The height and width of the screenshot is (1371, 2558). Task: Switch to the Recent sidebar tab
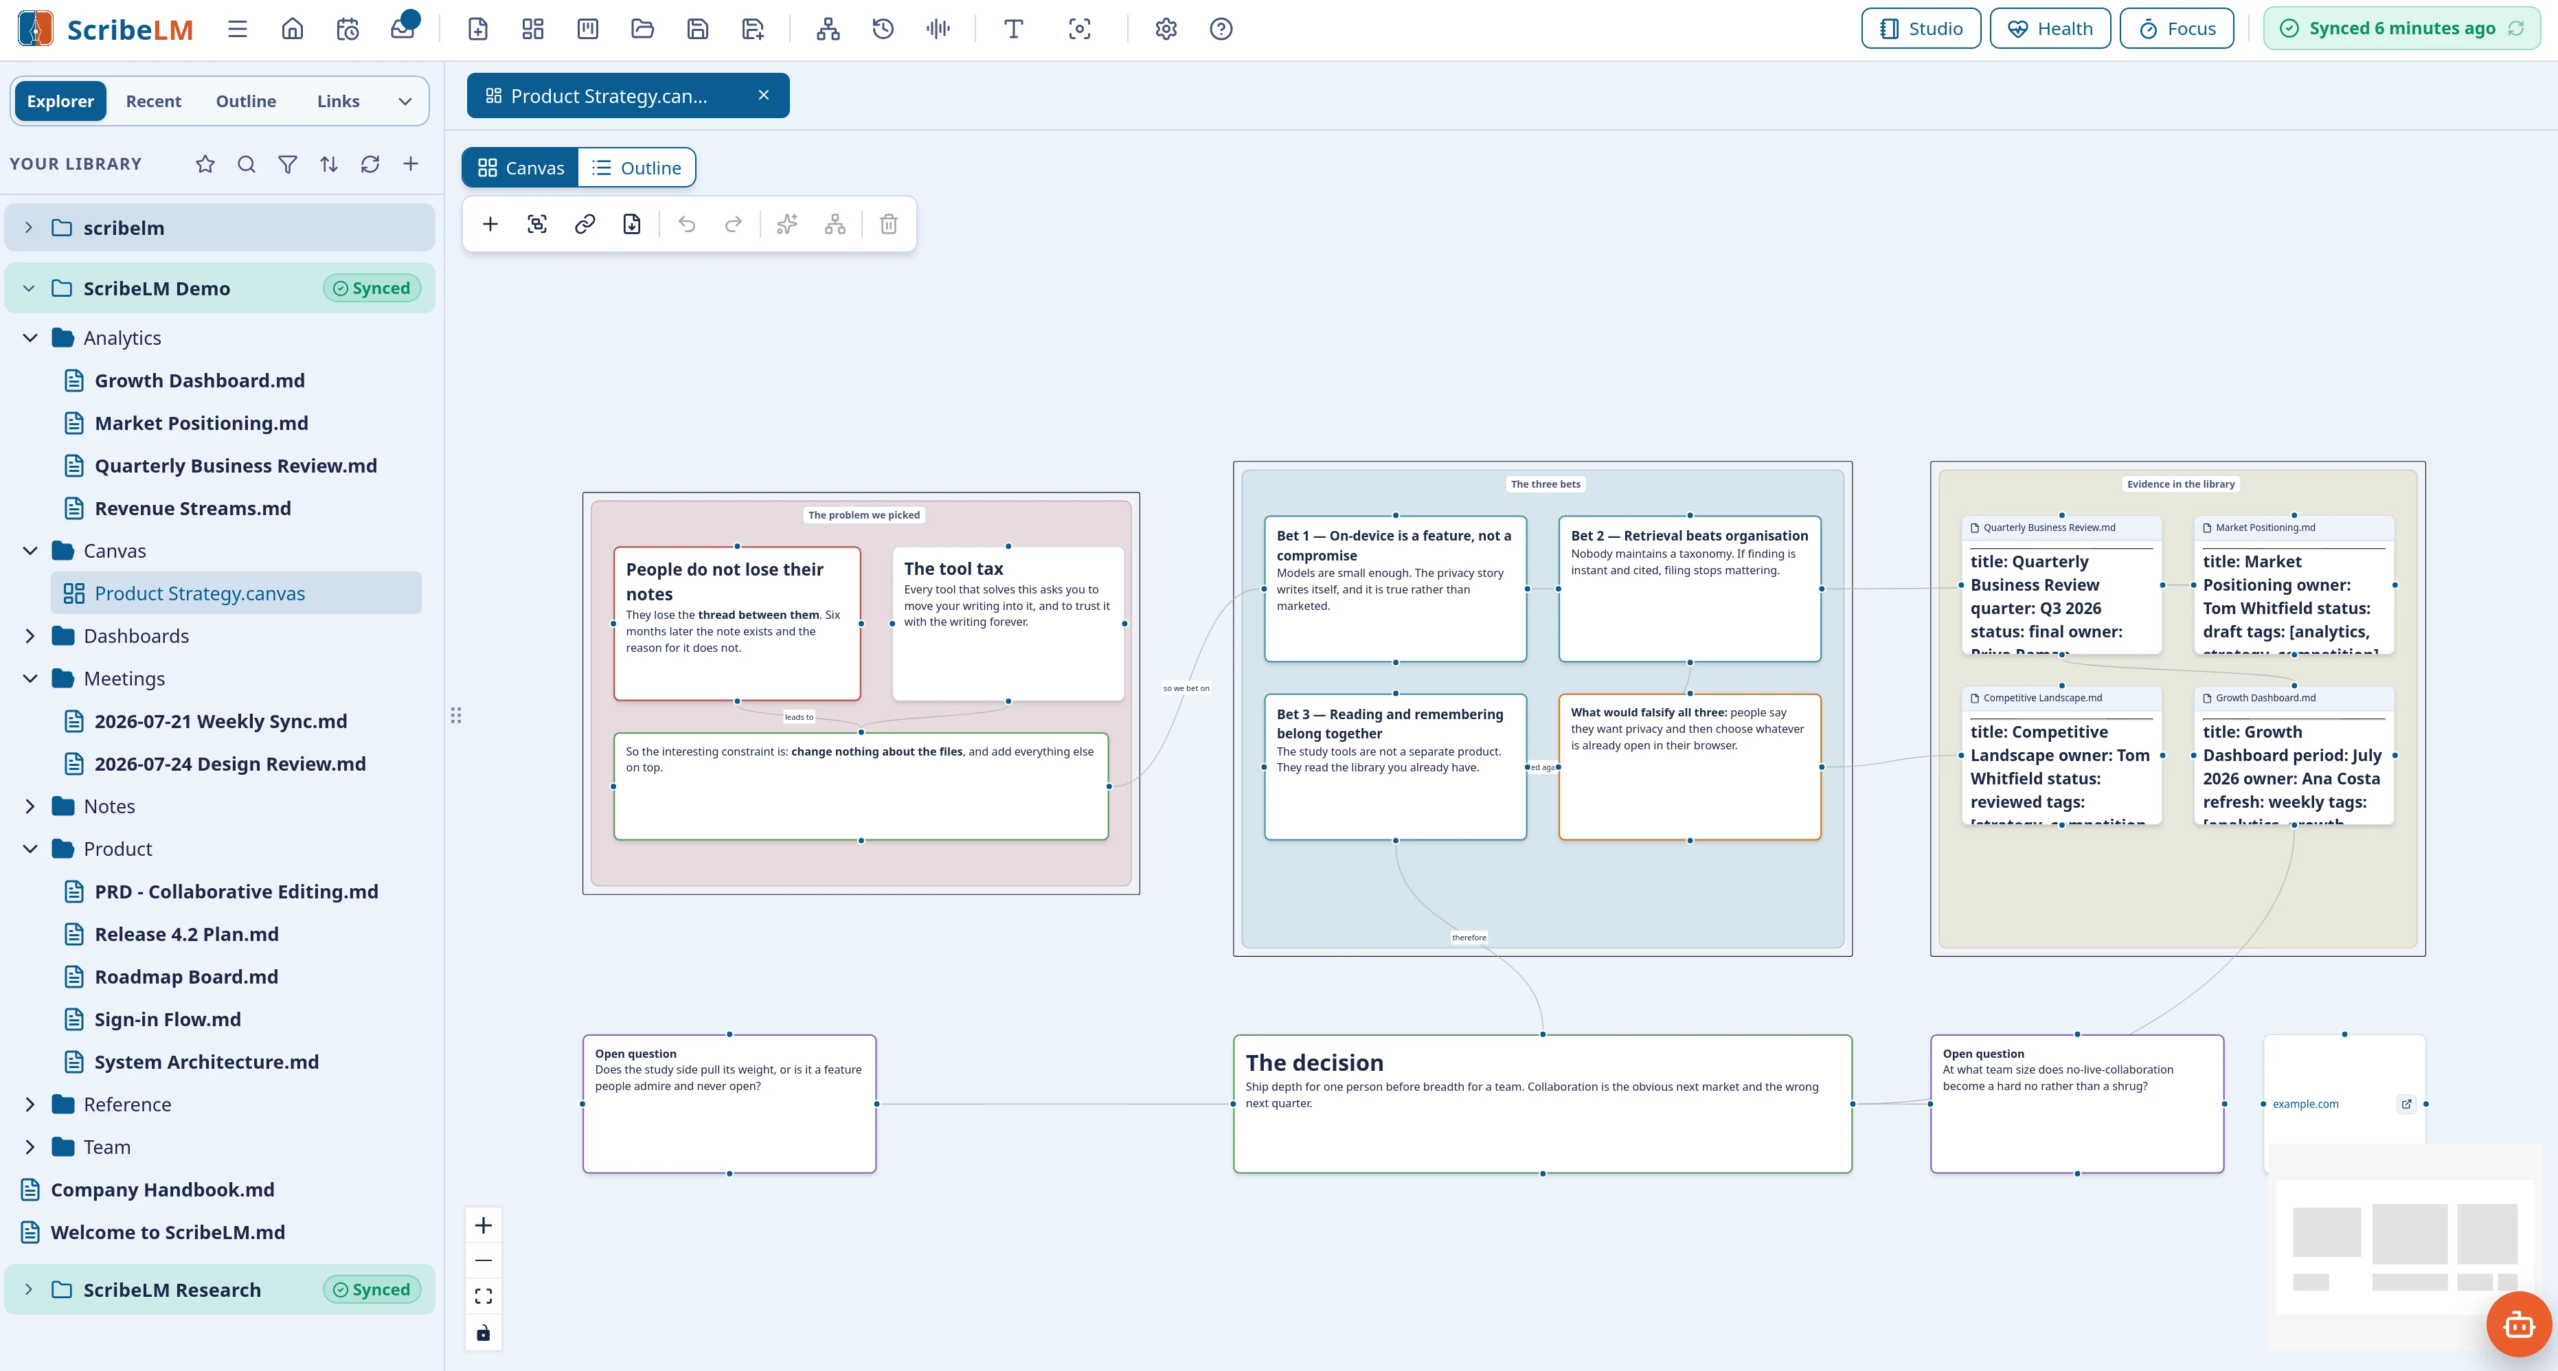point(154,101)
